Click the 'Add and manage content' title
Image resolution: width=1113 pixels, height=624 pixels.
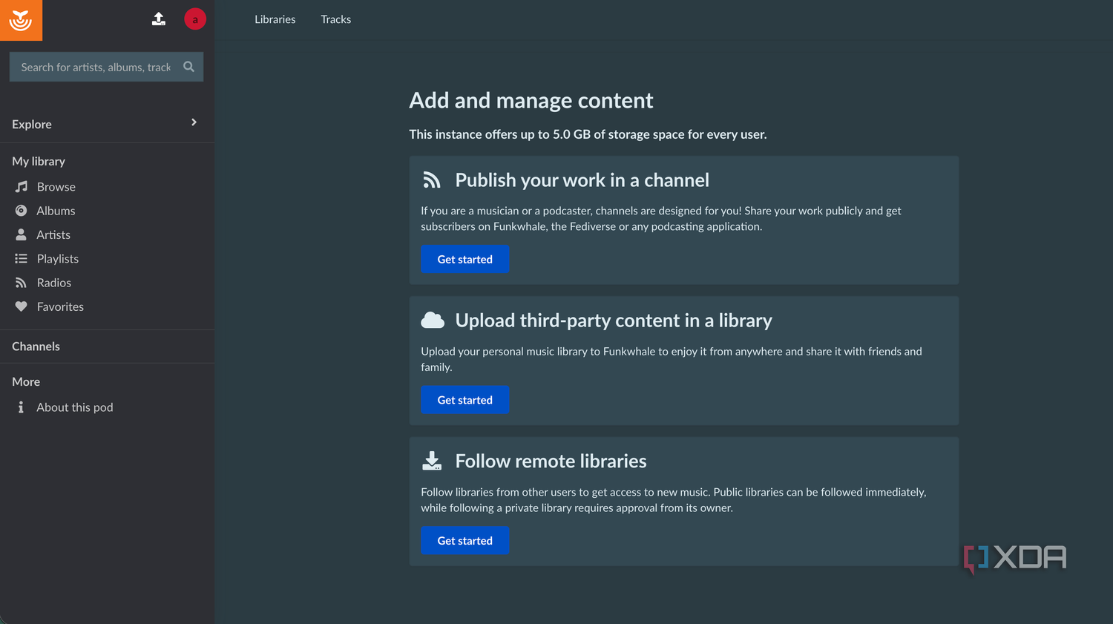531,100
